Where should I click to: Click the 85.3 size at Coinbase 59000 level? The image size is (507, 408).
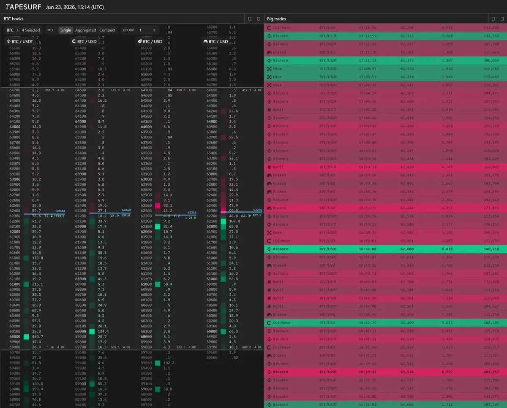click(x=102, y=384)
